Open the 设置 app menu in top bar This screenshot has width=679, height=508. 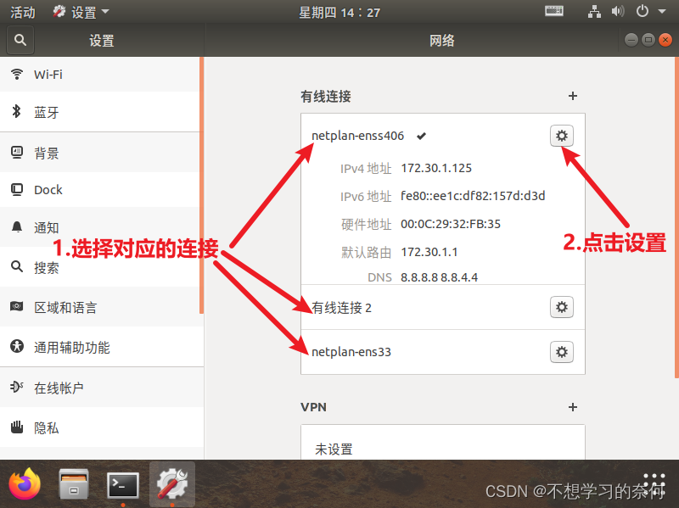tap(81, 12)
